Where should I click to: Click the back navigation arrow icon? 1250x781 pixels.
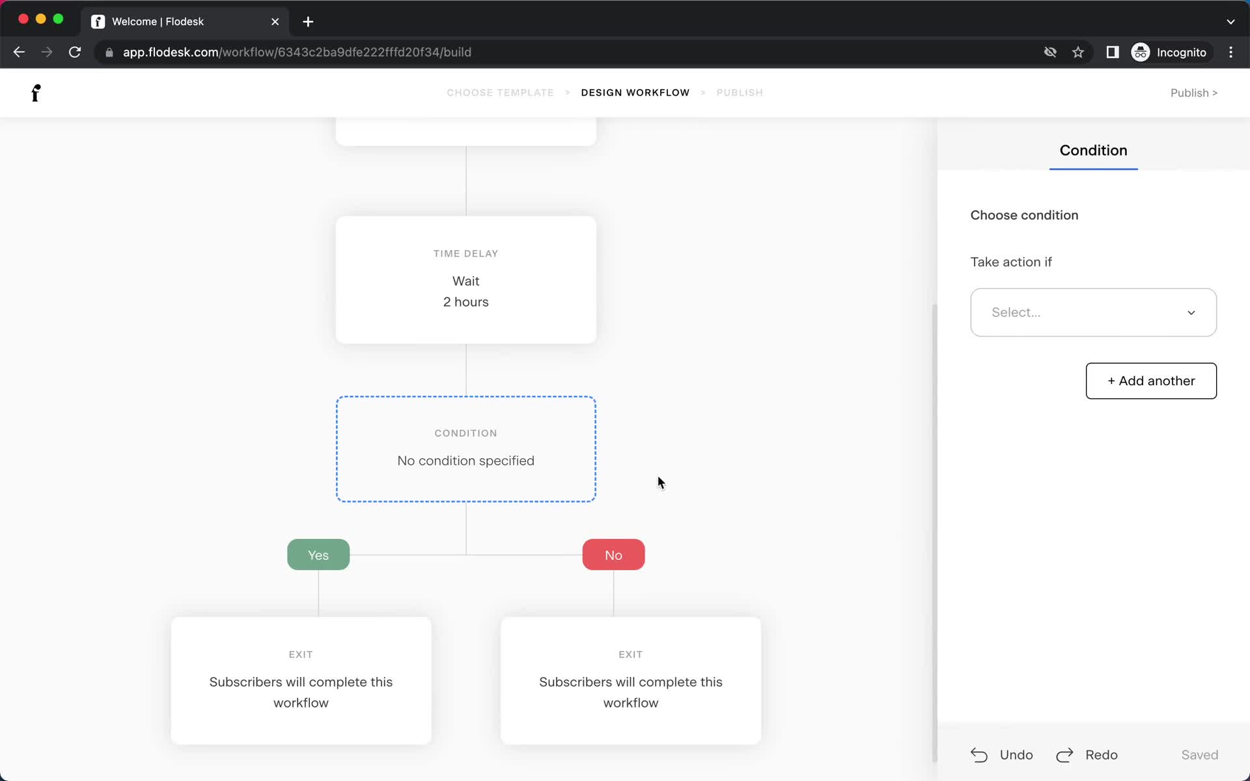point(18,52)
